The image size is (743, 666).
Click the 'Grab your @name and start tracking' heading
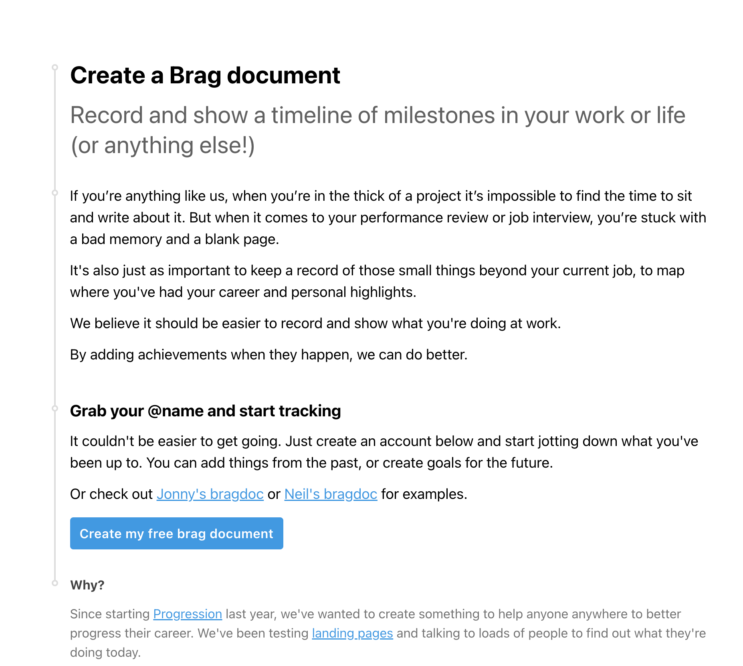205,411
